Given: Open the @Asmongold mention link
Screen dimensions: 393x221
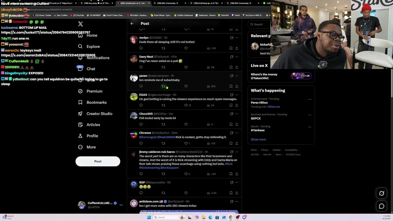Looking at the screenshot, I should tap(148, 137).
